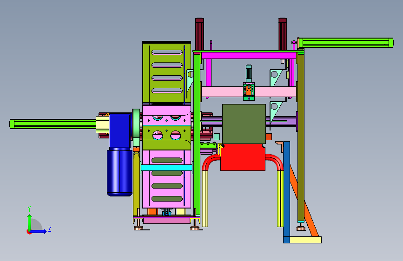Select the blue Z axis arrow on triad
The width and height of the screenshot is (403, 261).
coord(39,231)
